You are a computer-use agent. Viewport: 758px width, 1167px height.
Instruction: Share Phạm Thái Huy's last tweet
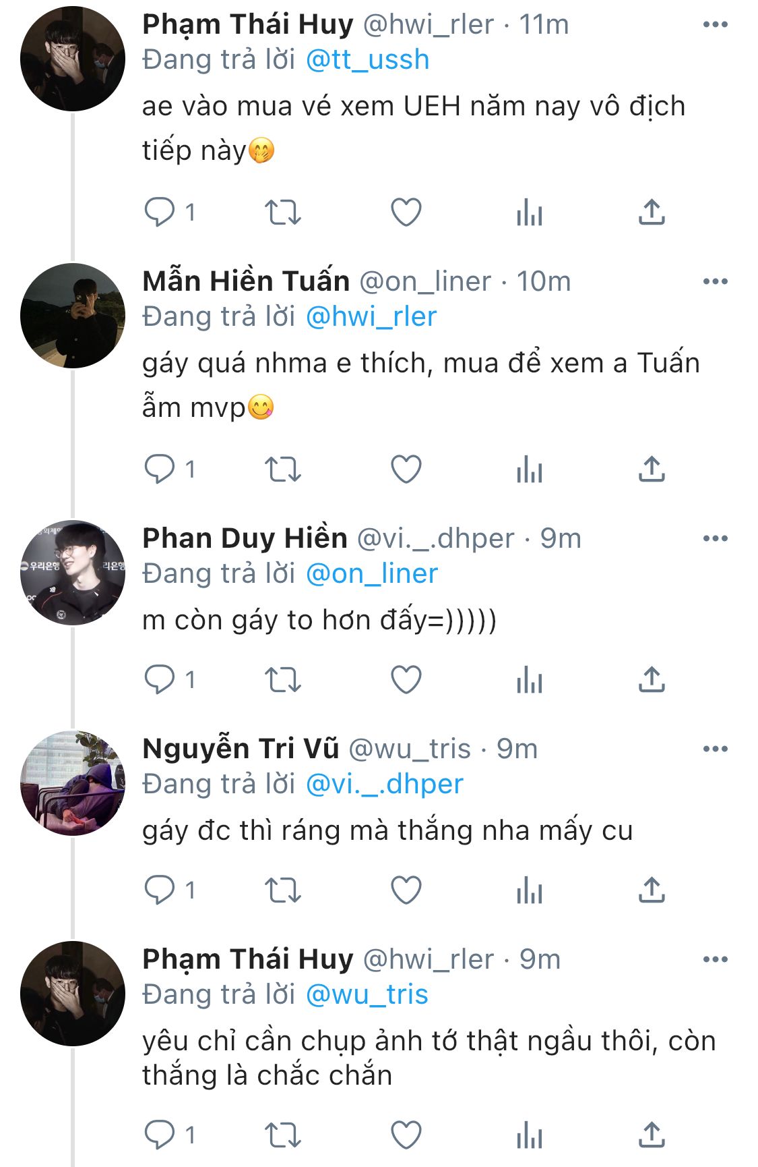(x=652, y=1135)
